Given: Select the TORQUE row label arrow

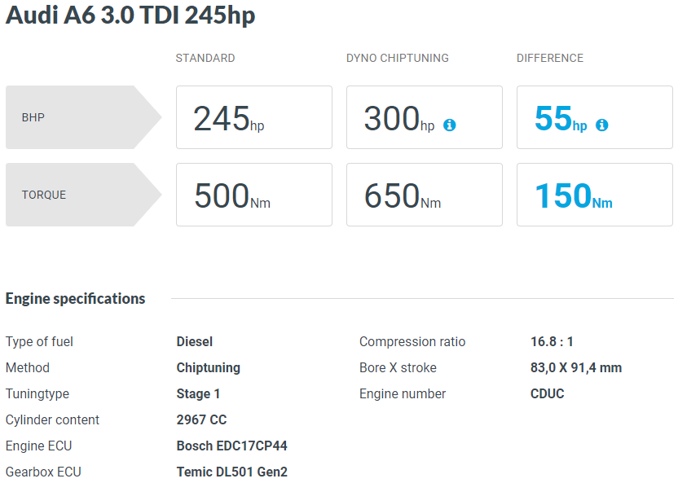Looking at the screenshot, I should pos(83,195).
